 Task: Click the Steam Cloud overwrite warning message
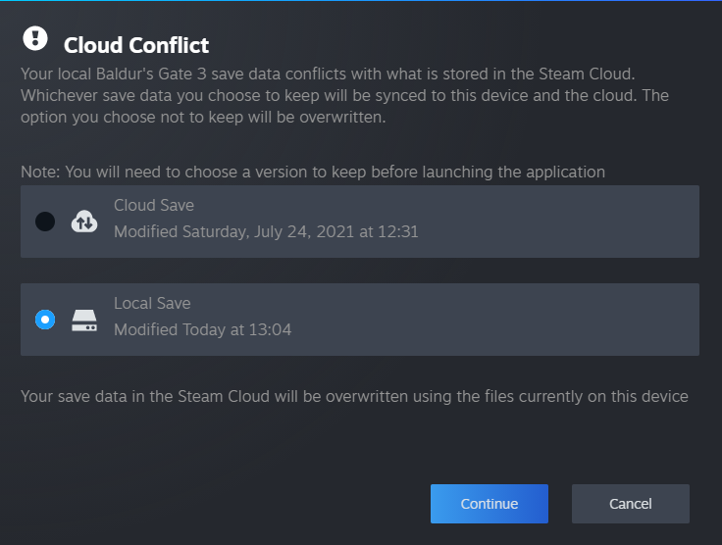tap(354, 396)
